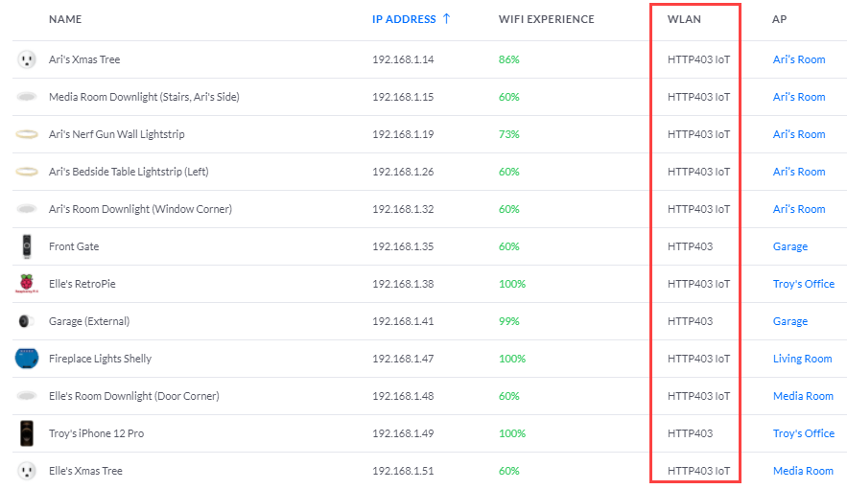This screenshot has height=489, width=847.
Task: Click the smart plug icon for Elle's Xmas Tree
Action: (x=27, y=471)
